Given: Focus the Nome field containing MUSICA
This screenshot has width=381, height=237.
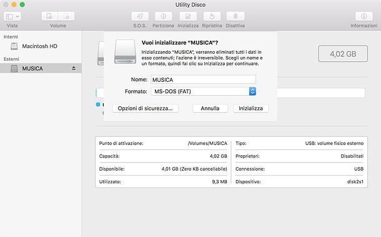Looking at the screenshot, I should click(x=203, y=79).
